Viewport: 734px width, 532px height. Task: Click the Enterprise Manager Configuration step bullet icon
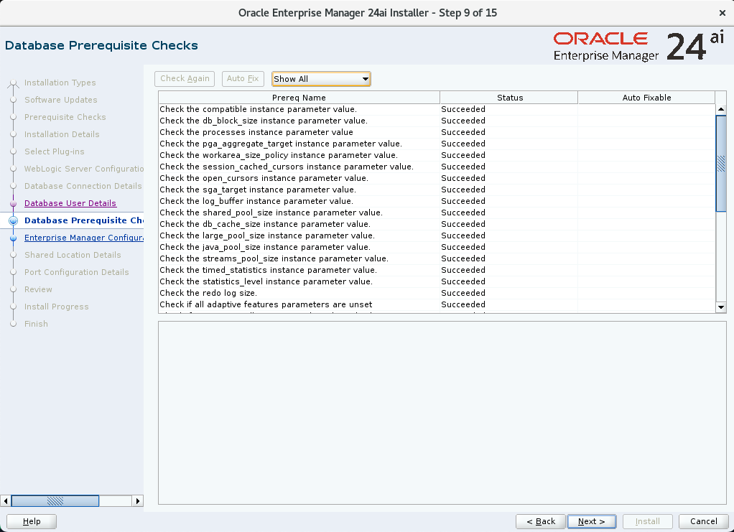coord(13,238)
